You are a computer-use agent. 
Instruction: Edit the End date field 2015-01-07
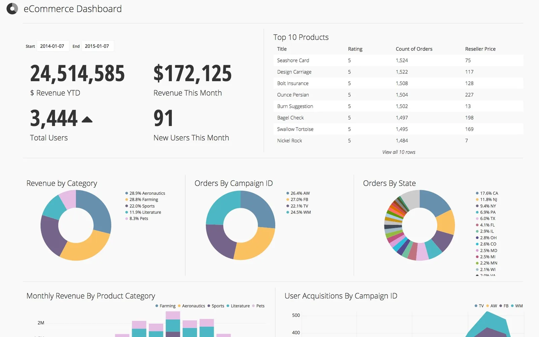click(97, 46)
